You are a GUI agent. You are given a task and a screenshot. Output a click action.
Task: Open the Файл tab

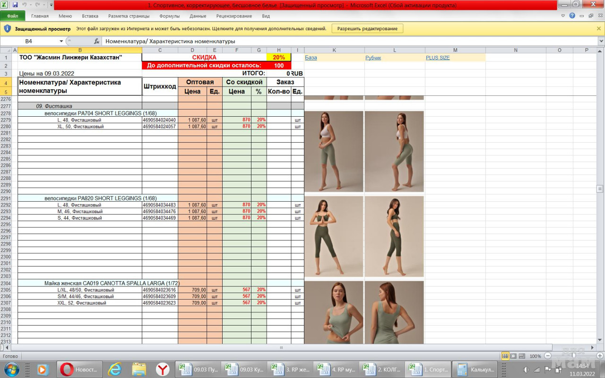pyautogui.click(x=13, y=16)
